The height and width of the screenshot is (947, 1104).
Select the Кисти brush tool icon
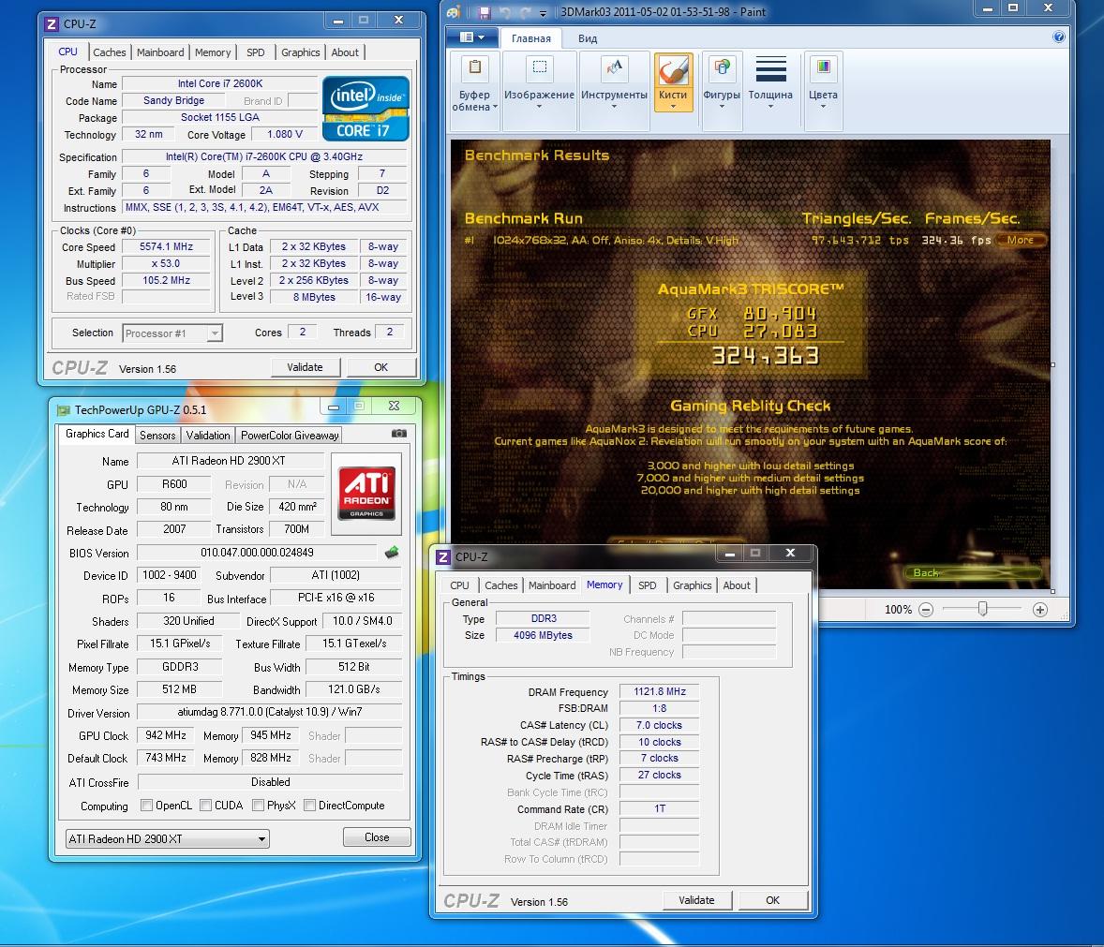tap(673, 70)
